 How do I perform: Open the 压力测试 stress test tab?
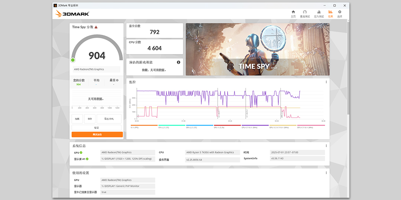coord(319,14)
